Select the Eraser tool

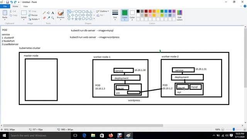tap(44, 18)
